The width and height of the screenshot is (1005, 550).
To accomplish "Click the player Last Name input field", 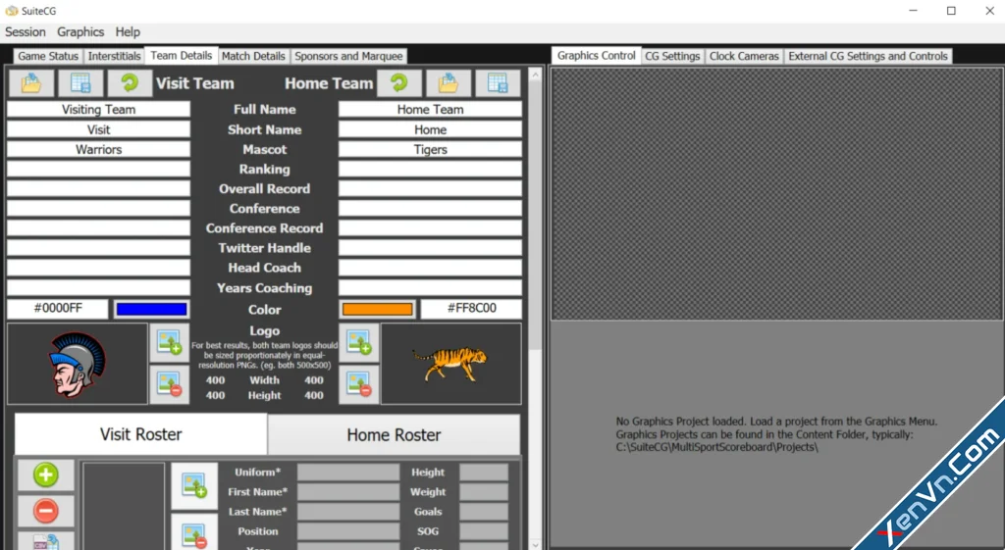I will click(x=348, y=512).
